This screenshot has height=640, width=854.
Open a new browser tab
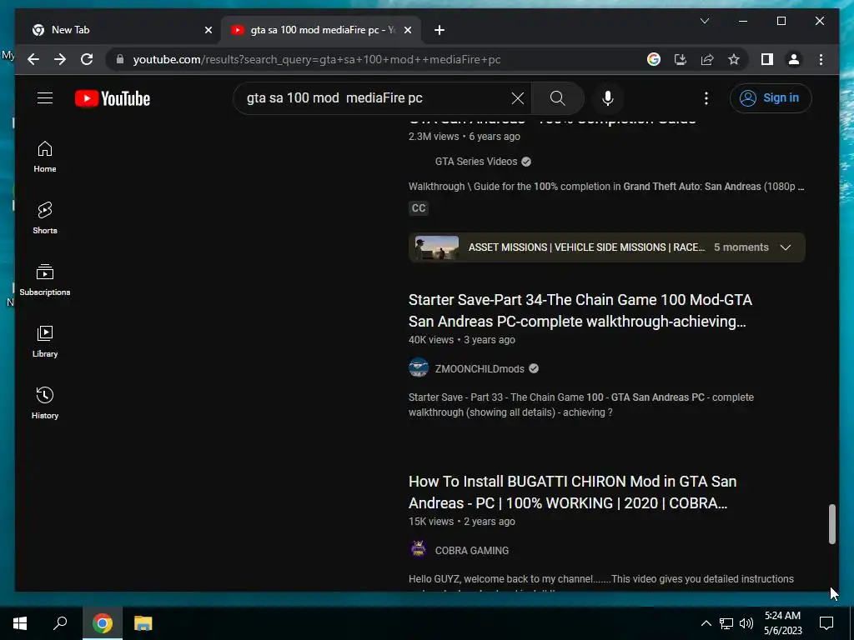(440, 30)
